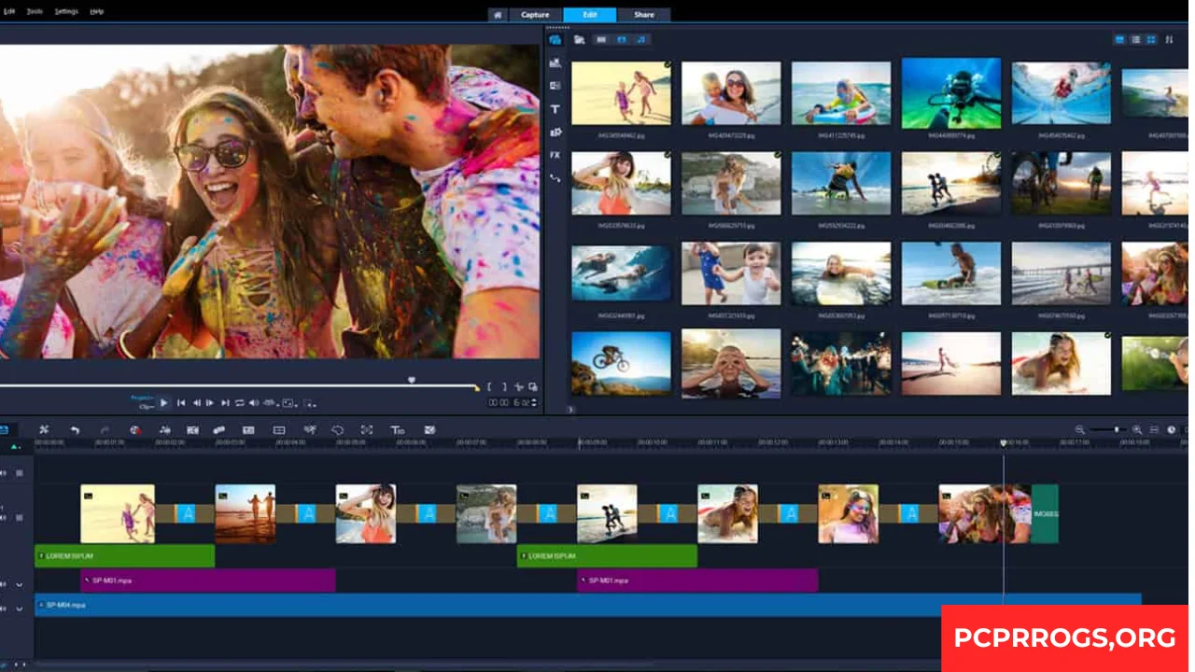Image resolution: width=1195 pixels, height=672 pixels.
Task: Open the Settings menu
Action: (x=66, y=11)
